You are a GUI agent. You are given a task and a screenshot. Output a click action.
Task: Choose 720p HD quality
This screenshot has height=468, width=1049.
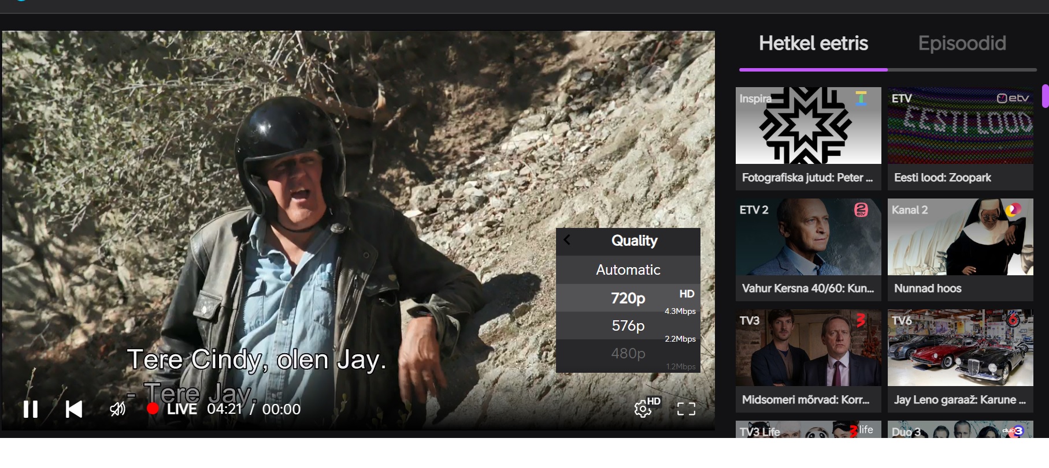point(628,298)
